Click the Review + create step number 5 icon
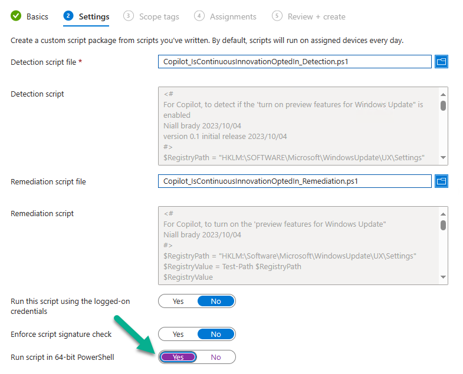Image resolution: width=463 pixels, height=374 pixels. click(x=277, y=16)
